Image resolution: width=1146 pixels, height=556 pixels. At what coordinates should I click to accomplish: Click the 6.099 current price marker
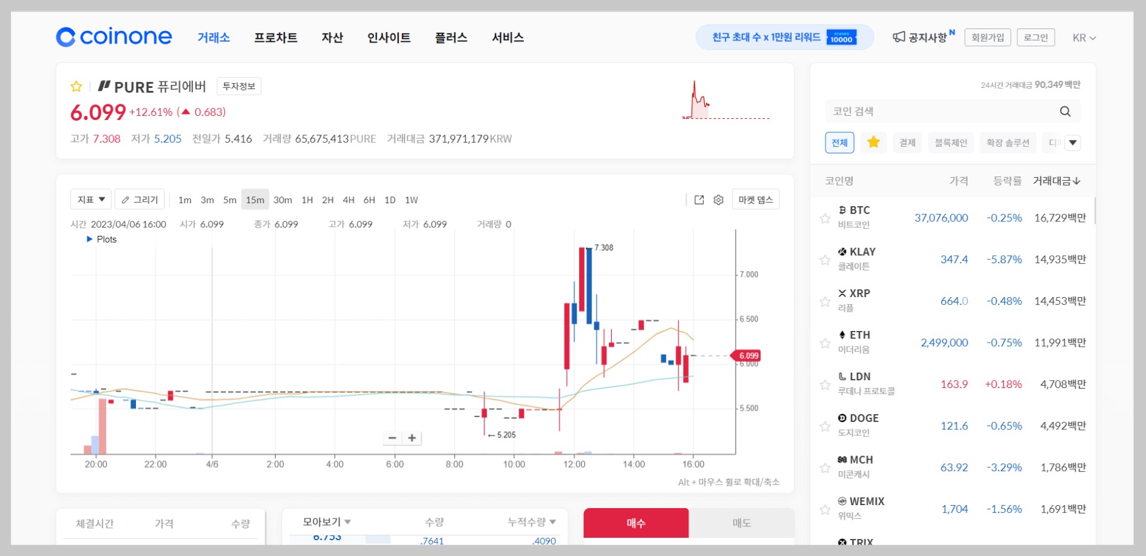pyautogui.click(x=746, y=356)
